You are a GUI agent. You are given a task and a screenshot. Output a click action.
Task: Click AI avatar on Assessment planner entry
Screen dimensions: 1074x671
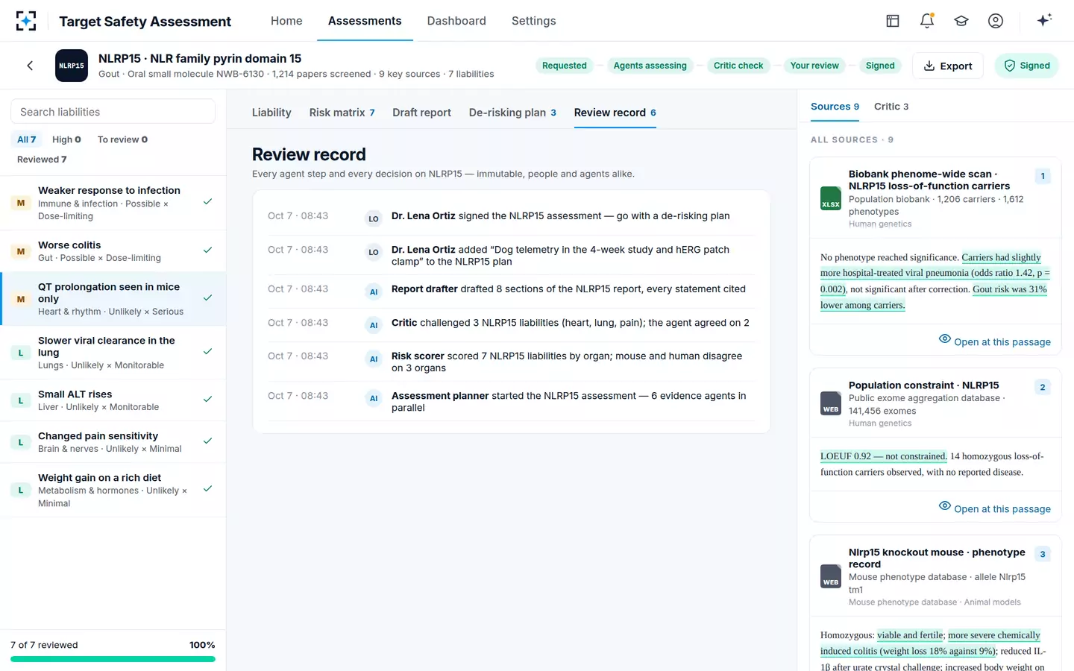click(x=374, y=398)
